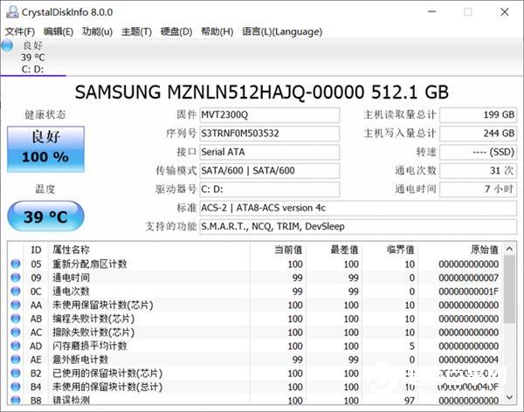The width and height of the screenshot is (524, 412).
Task: Open the 语言(L)(Language) menu
Action: (x=282, y=31)
